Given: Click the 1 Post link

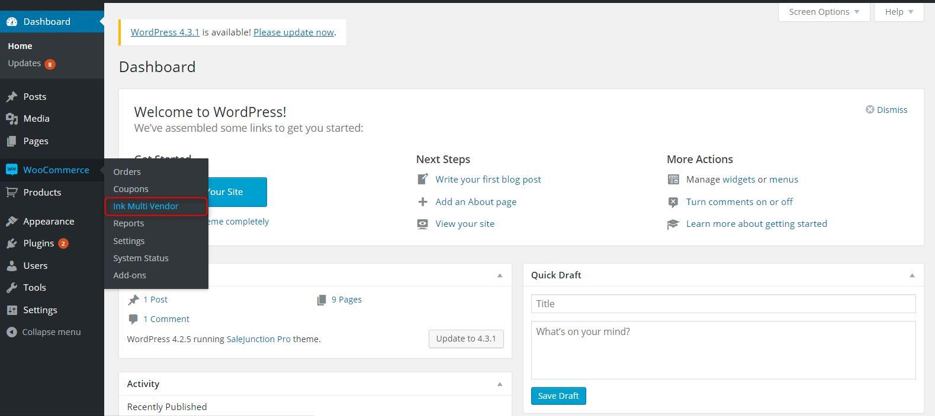Looking at the screenshot, I should [155, 300].
